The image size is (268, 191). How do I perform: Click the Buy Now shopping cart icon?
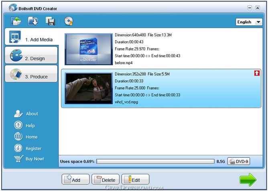(x=18, y=159)
